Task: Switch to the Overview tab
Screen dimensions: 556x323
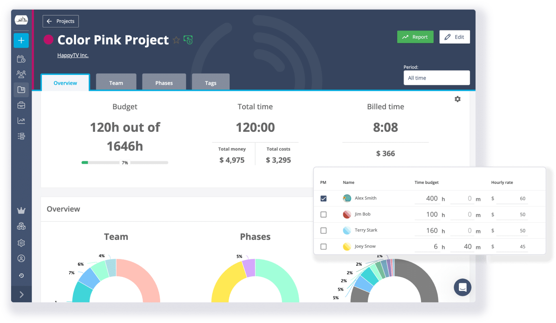Action: (x=65, y=83)
